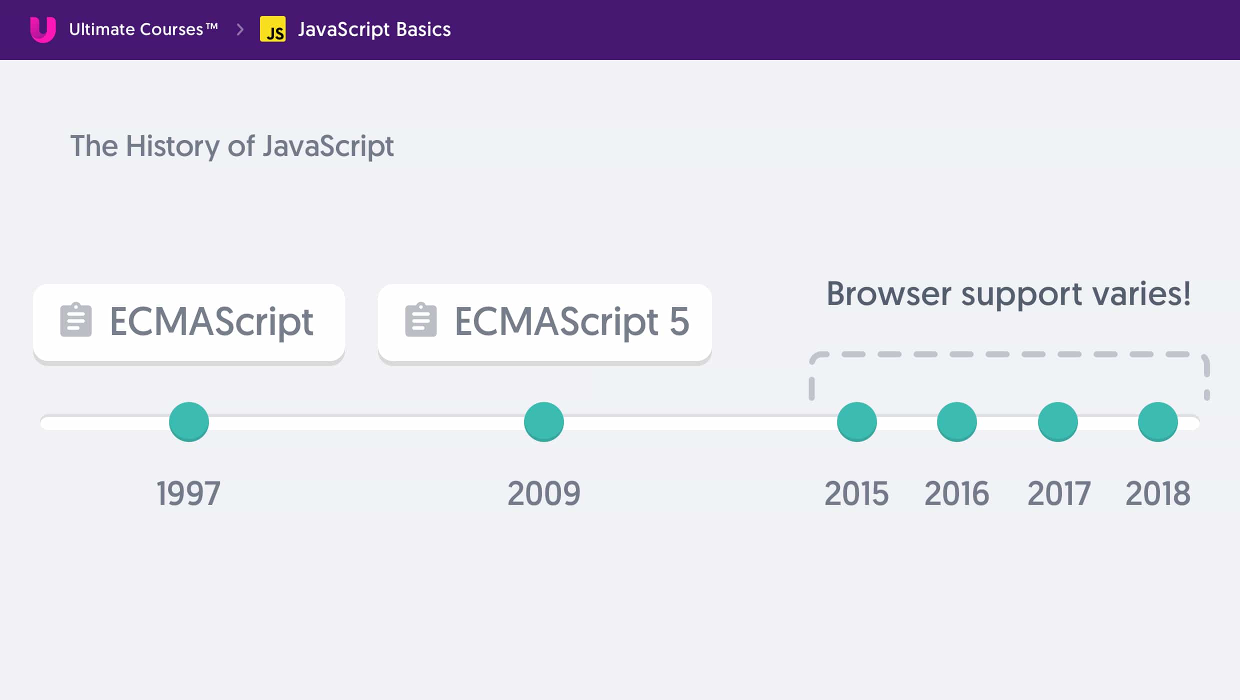This screenshot has width=1240, height=700.
Task: Click the timeline dot above 2015
Action: click(x=857, y=421)
